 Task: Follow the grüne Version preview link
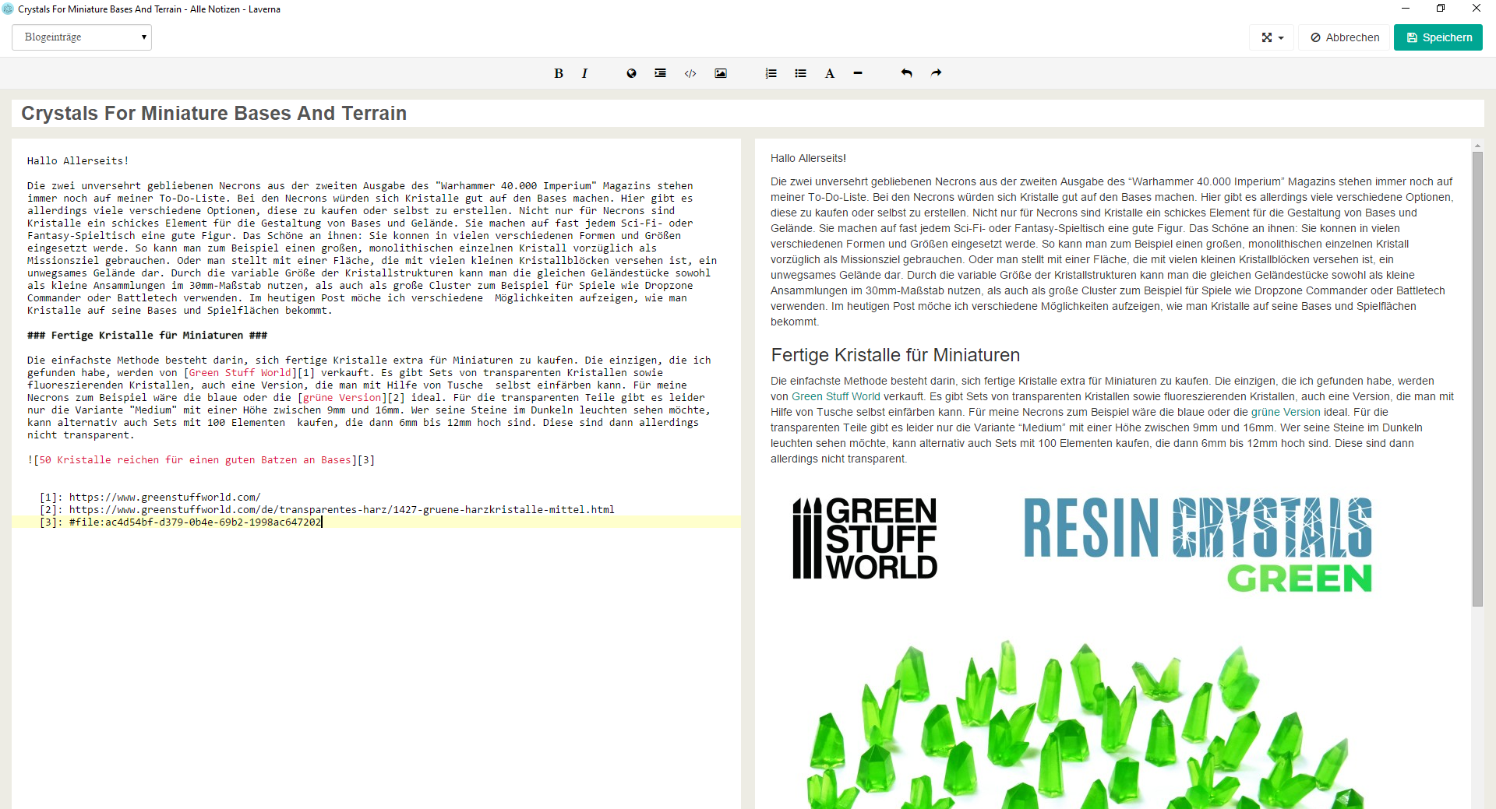point(1286,412)
